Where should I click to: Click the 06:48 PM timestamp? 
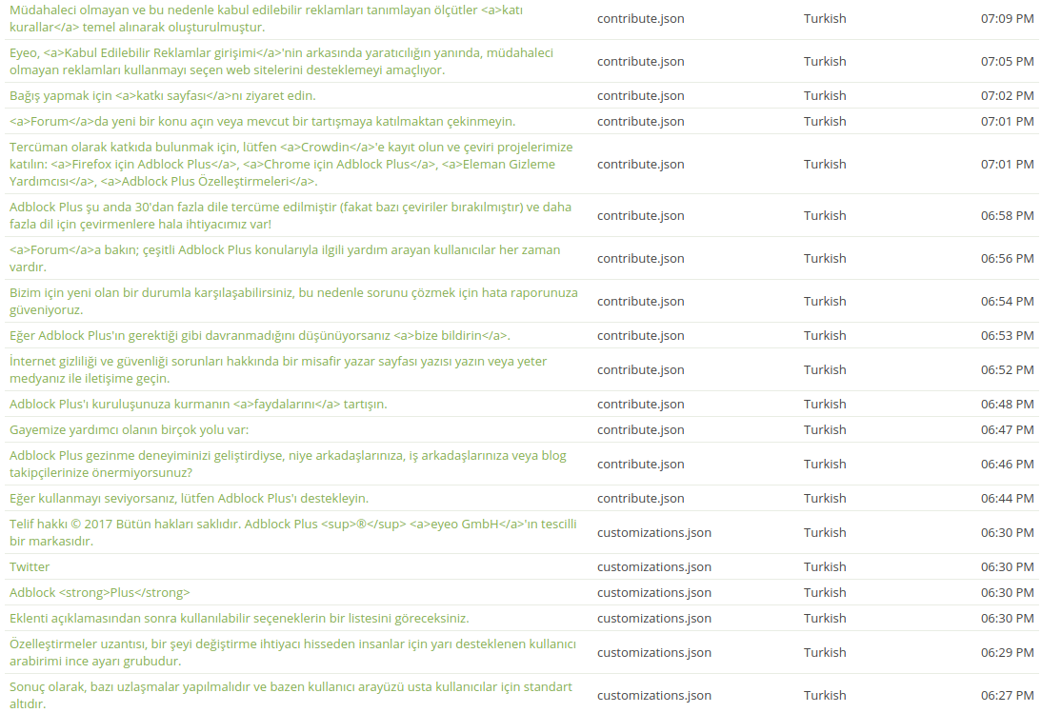(1007, 405)
